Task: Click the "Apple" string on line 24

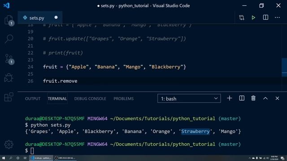Action: [78, 67]
